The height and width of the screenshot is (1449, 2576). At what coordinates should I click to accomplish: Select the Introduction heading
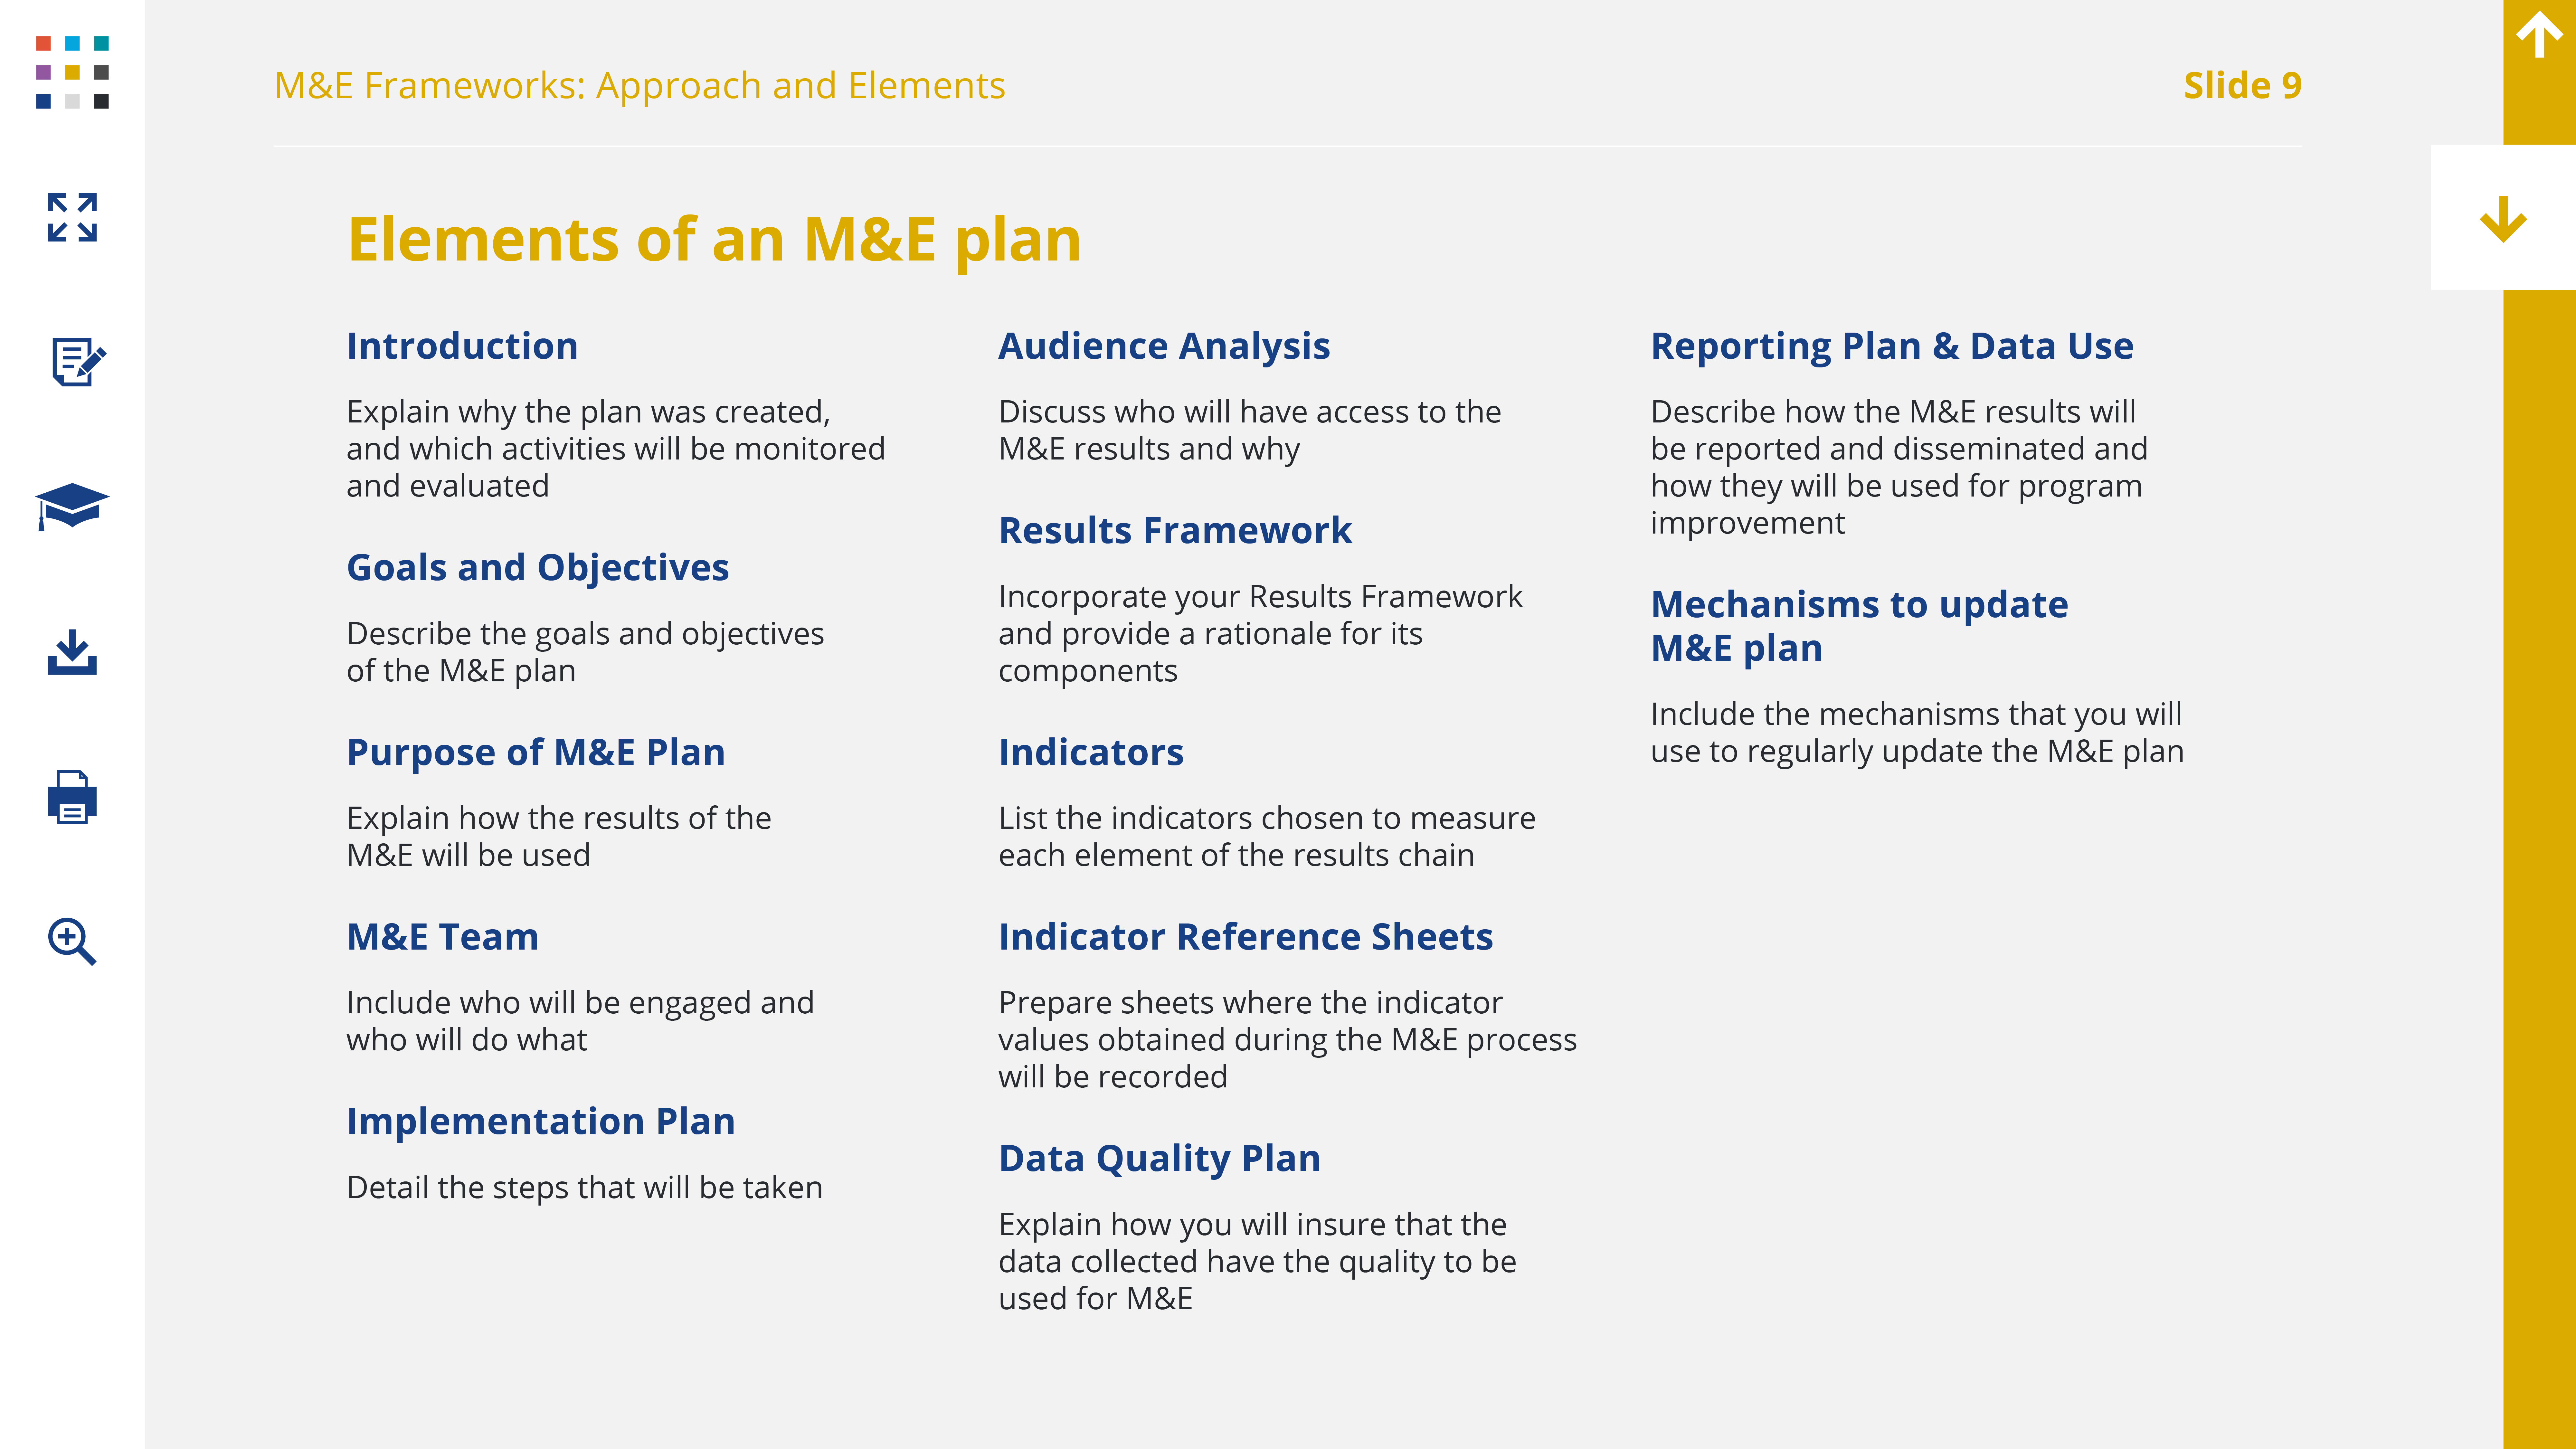(x=462, y=346)
